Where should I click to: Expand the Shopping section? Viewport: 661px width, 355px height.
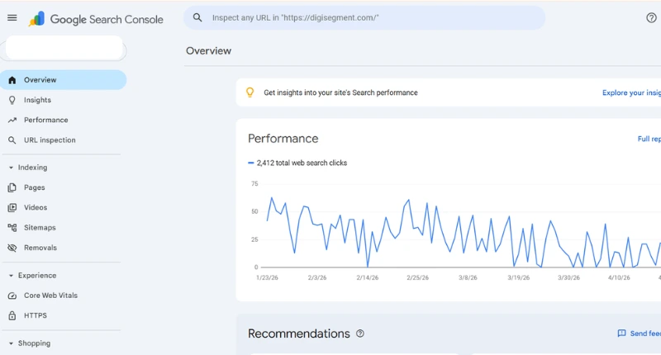11,343
